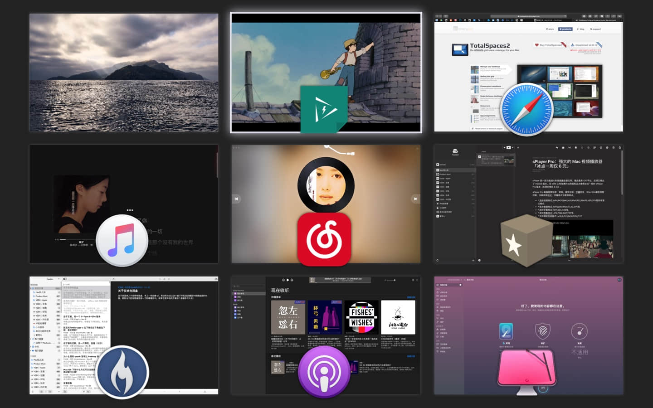Screen dimensions: 653x408
Task: Click the 'sPlayer Pro：强大的 Mac 视频播放器' article title
Action: 567,164
